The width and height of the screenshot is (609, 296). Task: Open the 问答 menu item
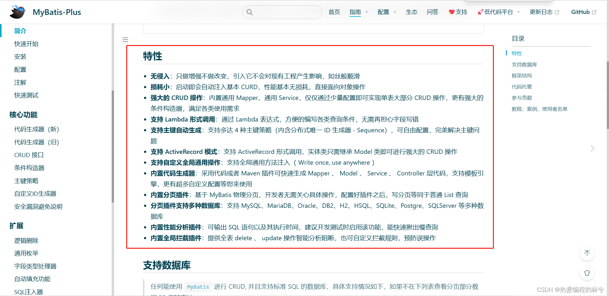click(433, 12)
